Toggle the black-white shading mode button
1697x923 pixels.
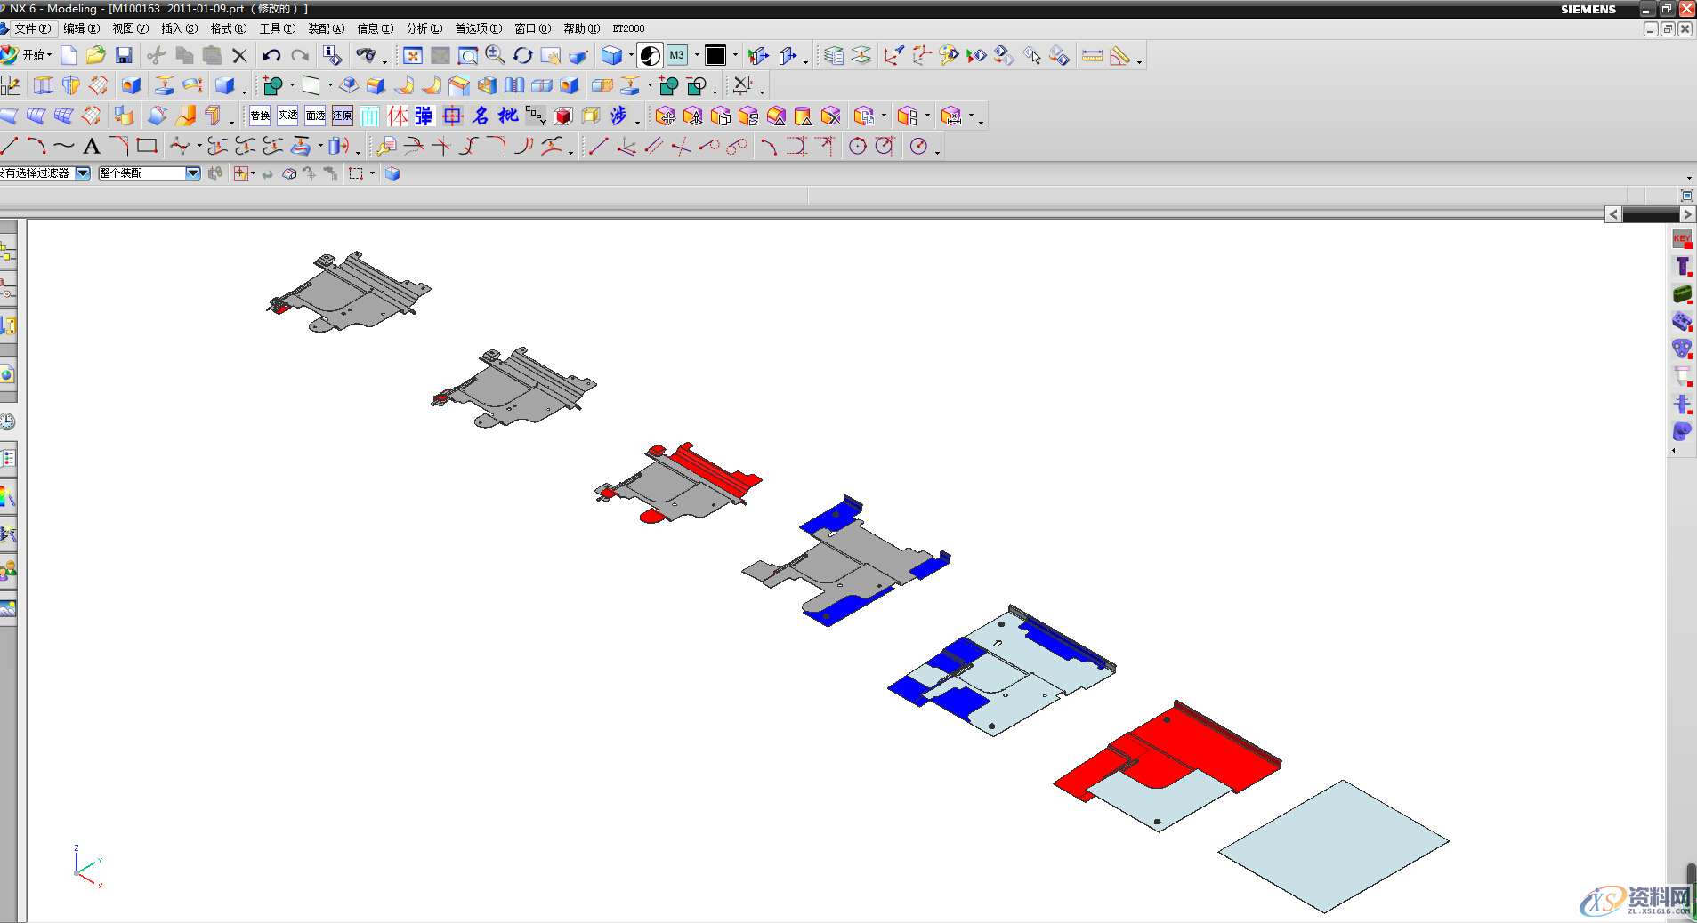tap(651, 56)
